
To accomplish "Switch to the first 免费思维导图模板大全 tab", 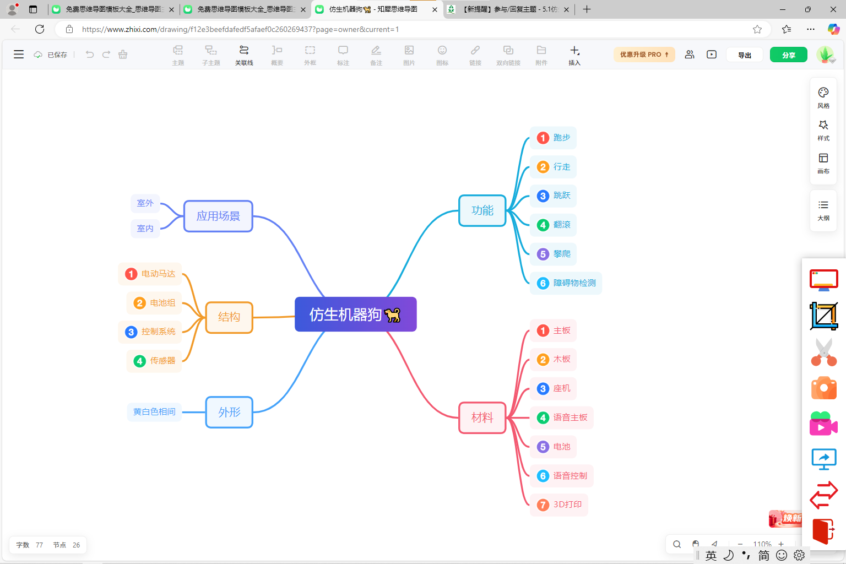I will (x=113, y=9).
